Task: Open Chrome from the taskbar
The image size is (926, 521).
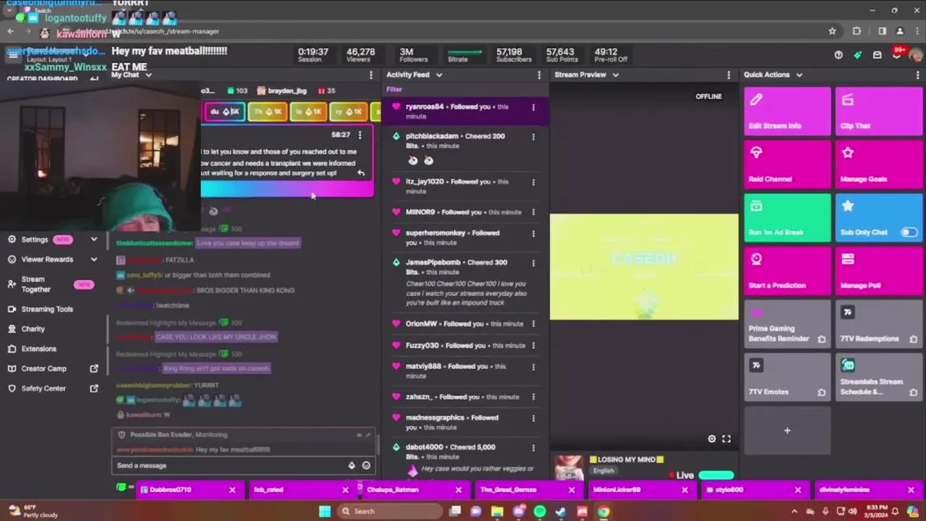Action: [603, 512]
